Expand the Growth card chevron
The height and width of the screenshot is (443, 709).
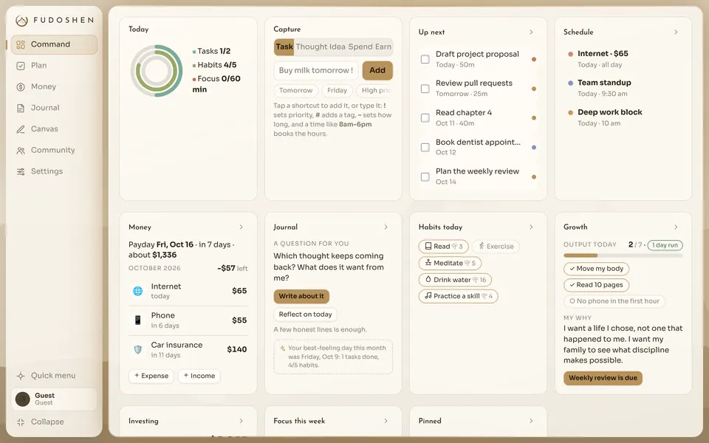676,227
